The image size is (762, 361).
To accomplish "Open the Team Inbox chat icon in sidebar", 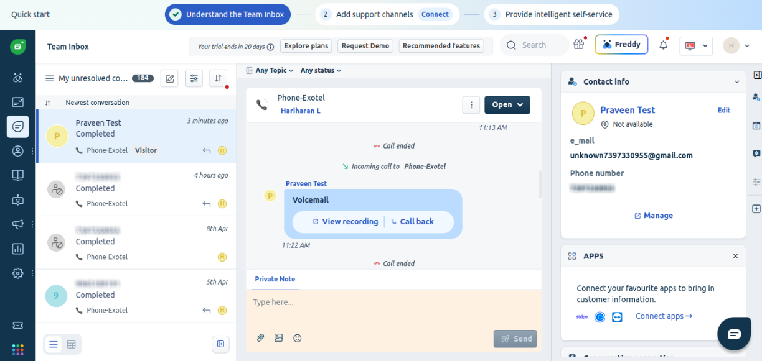I will (17, 127).
